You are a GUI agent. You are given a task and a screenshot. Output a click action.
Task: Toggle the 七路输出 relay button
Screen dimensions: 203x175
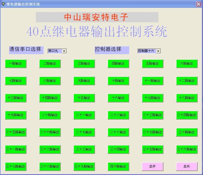click(x=16, y=81)
